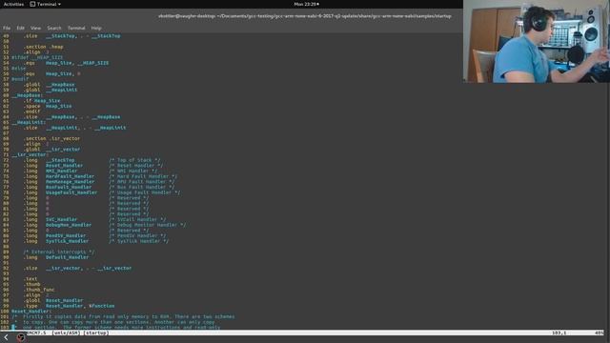Click MemManage_Handler on line 76
This screenshot has height=343, width=610.
70,182
